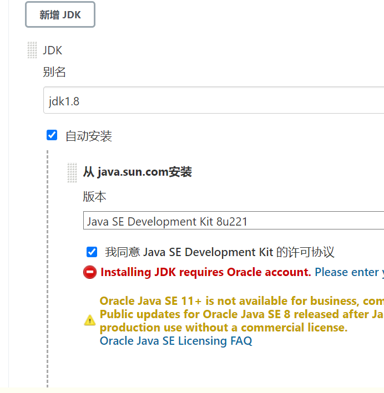The image size is (384, 393).
Task: Grab the drag handle beside JDK heading
Action: point(32,50)
